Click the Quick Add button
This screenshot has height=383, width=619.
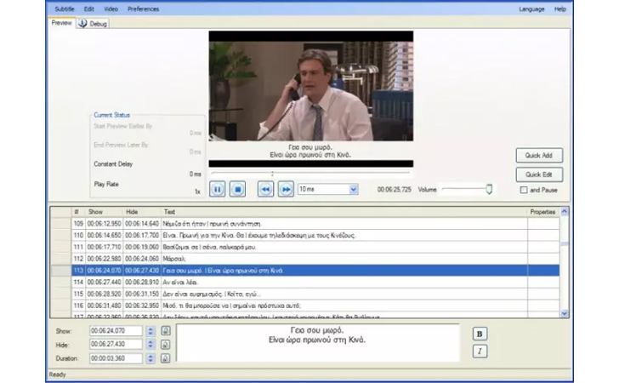pos(539,156)
